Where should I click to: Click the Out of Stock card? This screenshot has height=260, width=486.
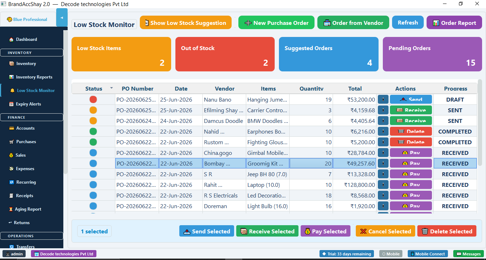pos(225,54)
